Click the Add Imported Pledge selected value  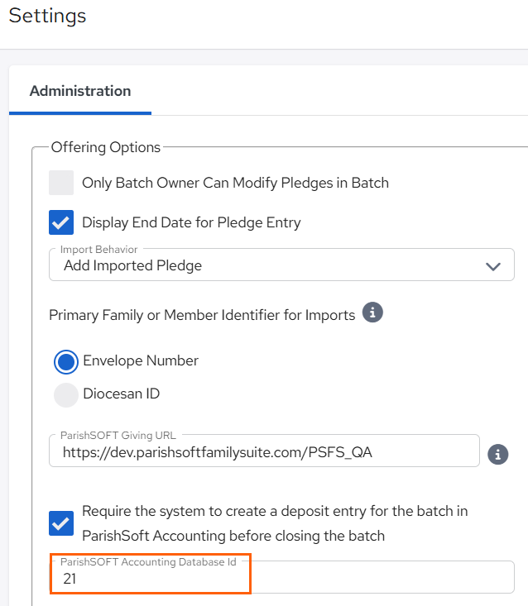click(x=132, y=266)
